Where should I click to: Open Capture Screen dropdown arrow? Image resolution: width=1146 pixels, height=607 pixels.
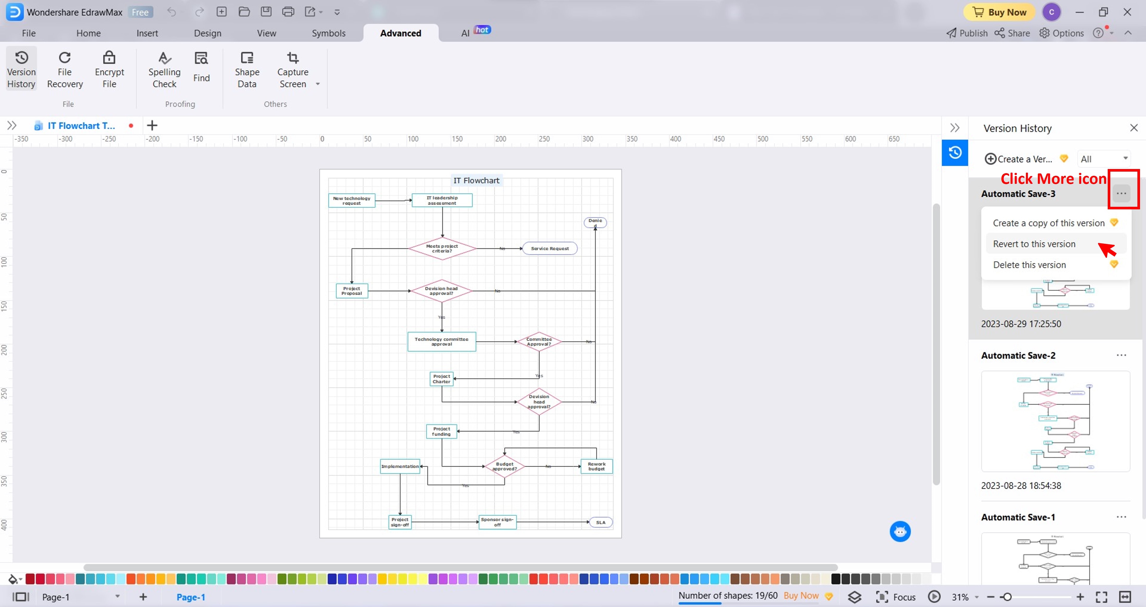click(x=318, y=84)
